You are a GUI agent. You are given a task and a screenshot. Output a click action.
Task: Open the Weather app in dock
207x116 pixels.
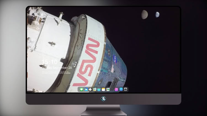coord(86,89)
